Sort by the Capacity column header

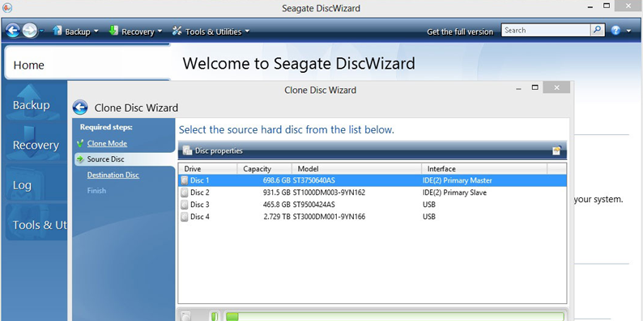265,169
